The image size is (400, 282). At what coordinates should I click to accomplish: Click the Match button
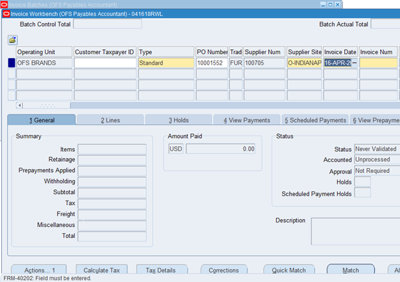point(351,270)
